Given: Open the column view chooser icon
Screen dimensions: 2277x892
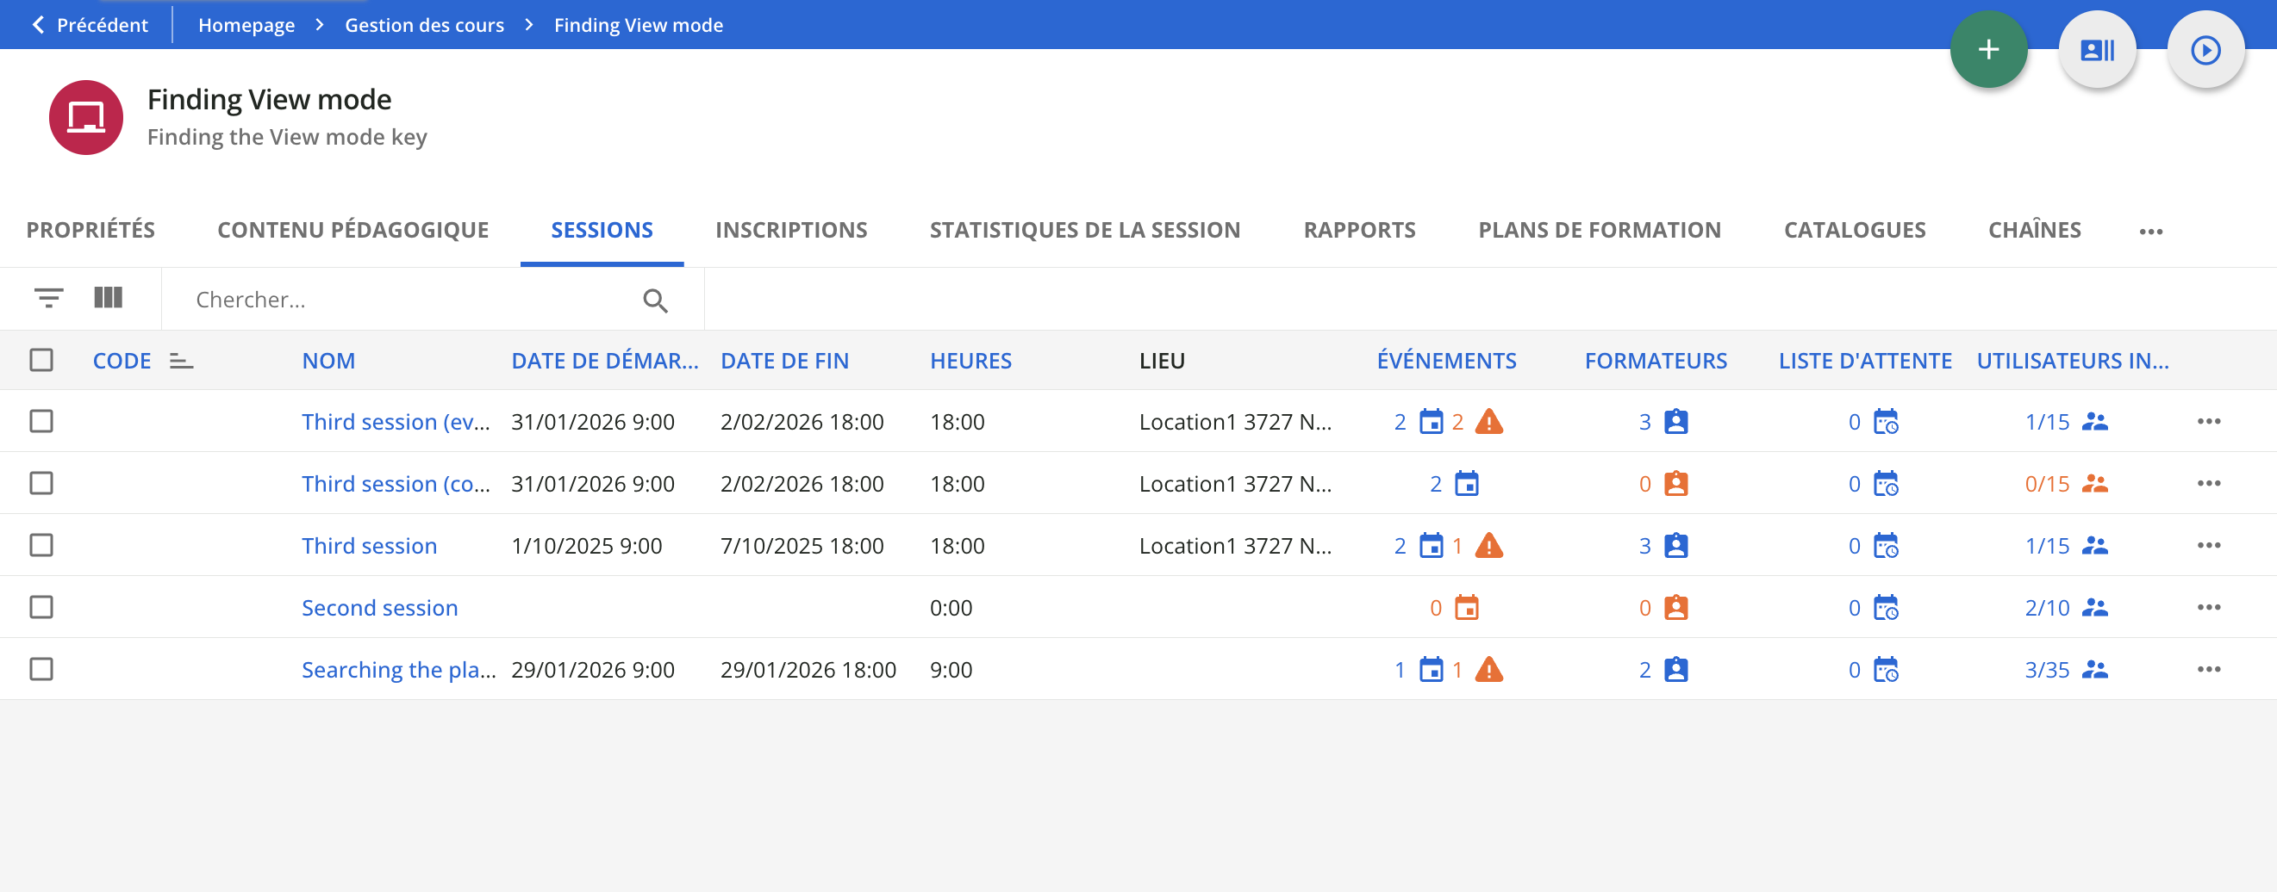Looking at the screenshot, I should tap(108, 298).
